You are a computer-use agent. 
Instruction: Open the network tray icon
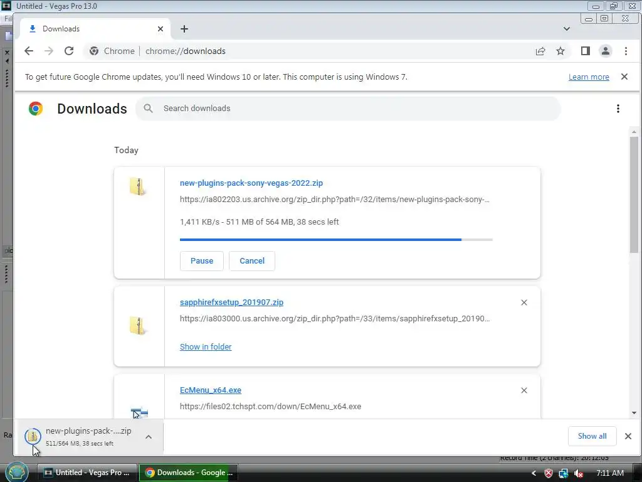click(x=564, y=473)
